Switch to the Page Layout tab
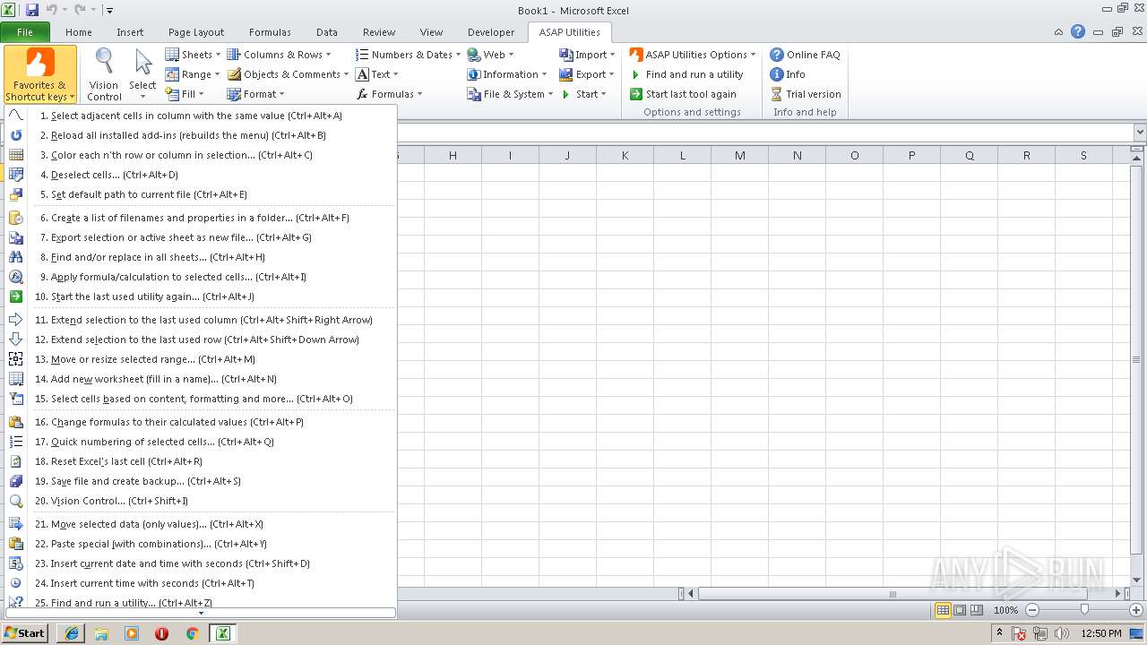 196,32
